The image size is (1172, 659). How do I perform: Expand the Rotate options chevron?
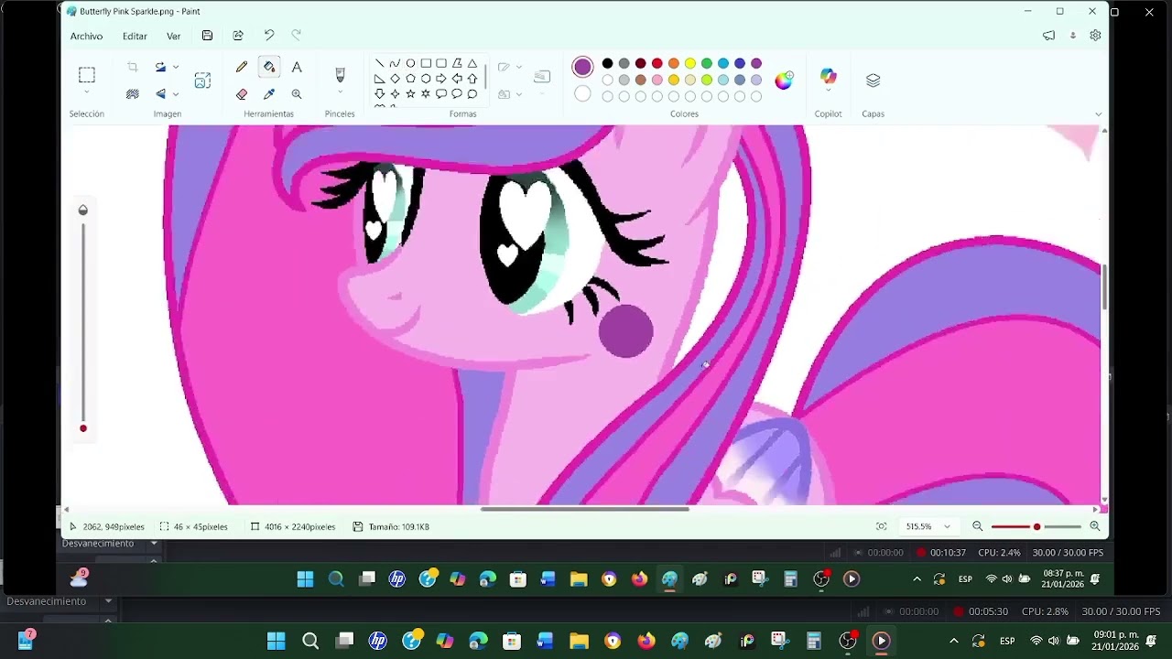(176, 67)
